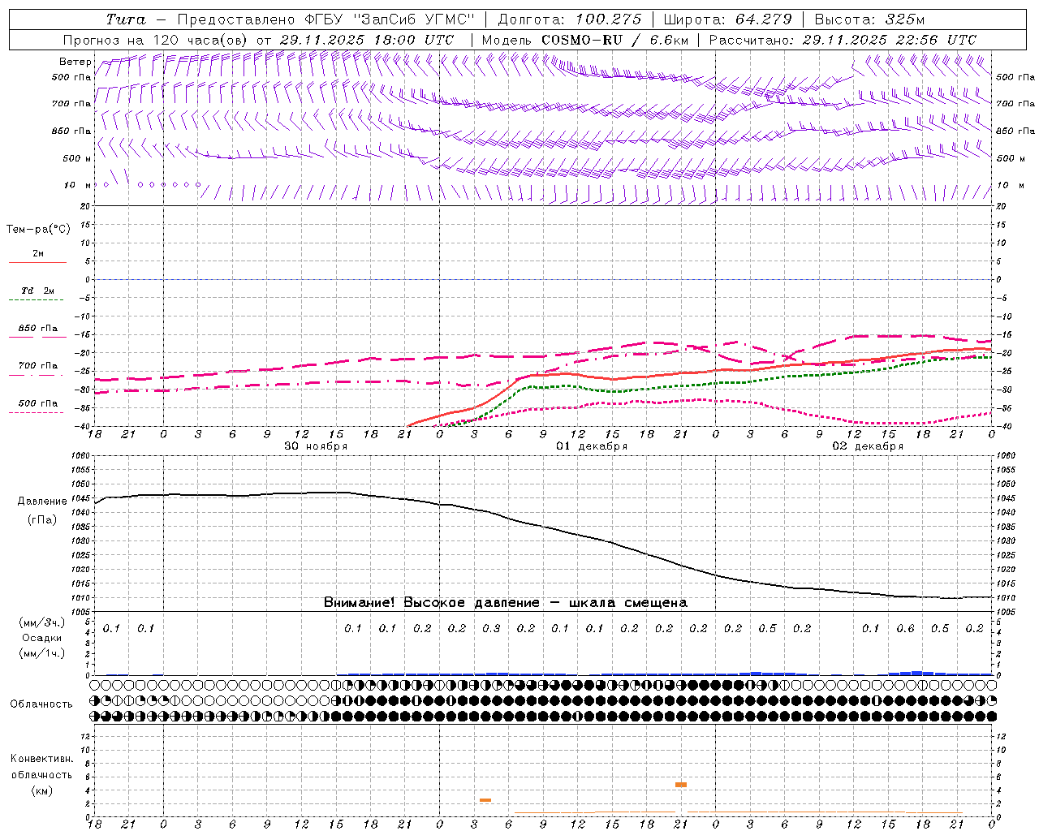
Task: Click the "01 декабря" date label
Action: 592,446
